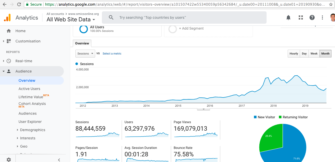335x162 pixels.
Task: Select the Overview report tab
Action: pos(82,43)
